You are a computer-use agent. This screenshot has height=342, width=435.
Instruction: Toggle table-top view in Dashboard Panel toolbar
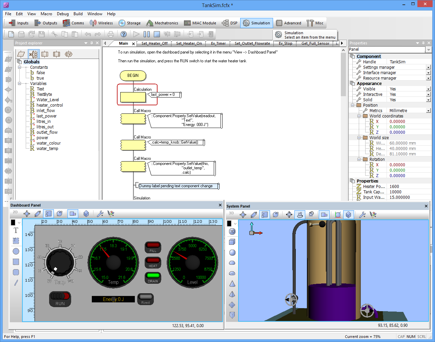click(x=73, y=213)
